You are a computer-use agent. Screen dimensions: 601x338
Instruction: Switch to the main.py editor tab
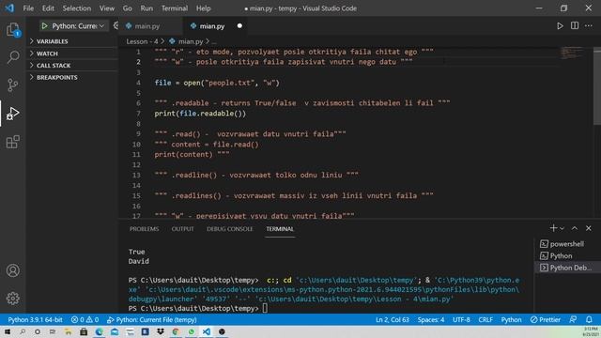point(147,26)
